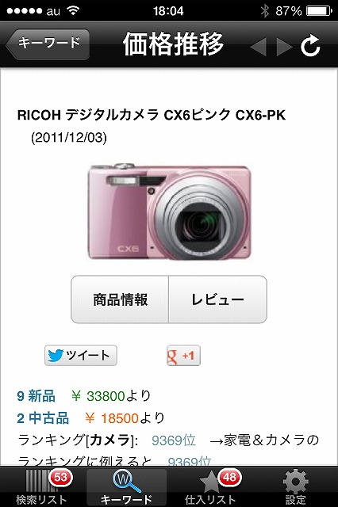The image size is (338, 507).
Task: Open 設定 gear tab
Action: tap(295, 487)
